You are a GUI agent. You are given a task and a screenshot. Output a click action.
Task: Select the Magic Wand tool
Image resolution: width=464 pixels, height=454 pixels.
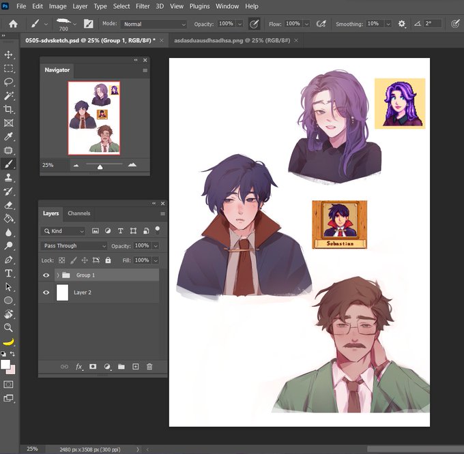(8, 95)
